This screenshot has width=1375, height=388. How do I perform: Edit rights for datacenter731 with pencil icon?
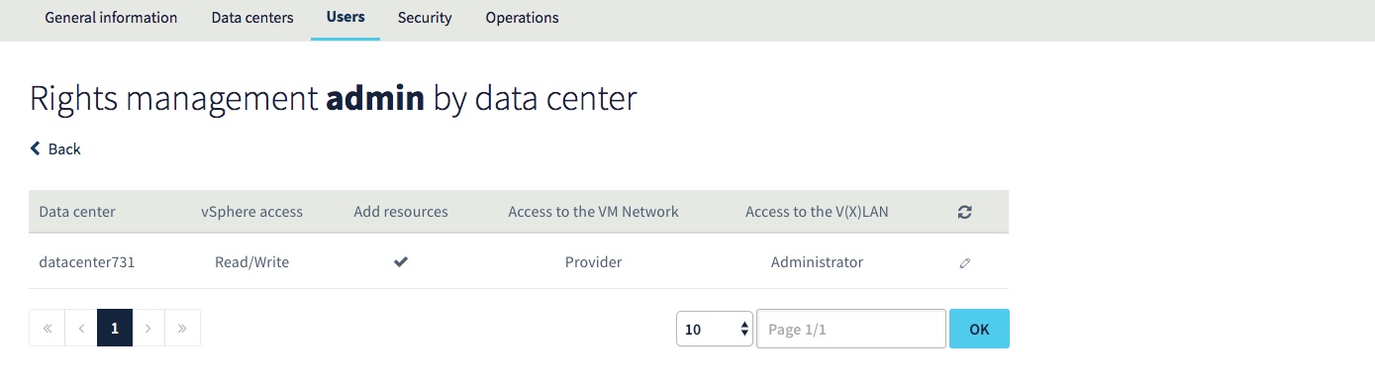click(964, 263)
